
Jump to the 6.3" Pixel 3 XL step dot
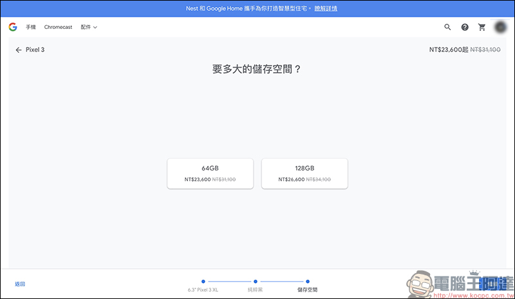pyautogui.click(x=203, y=281)
